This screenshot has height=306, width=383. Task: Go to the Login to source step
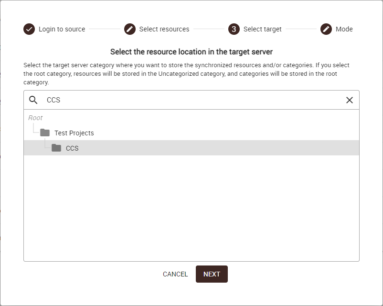[x=62, y=29]
